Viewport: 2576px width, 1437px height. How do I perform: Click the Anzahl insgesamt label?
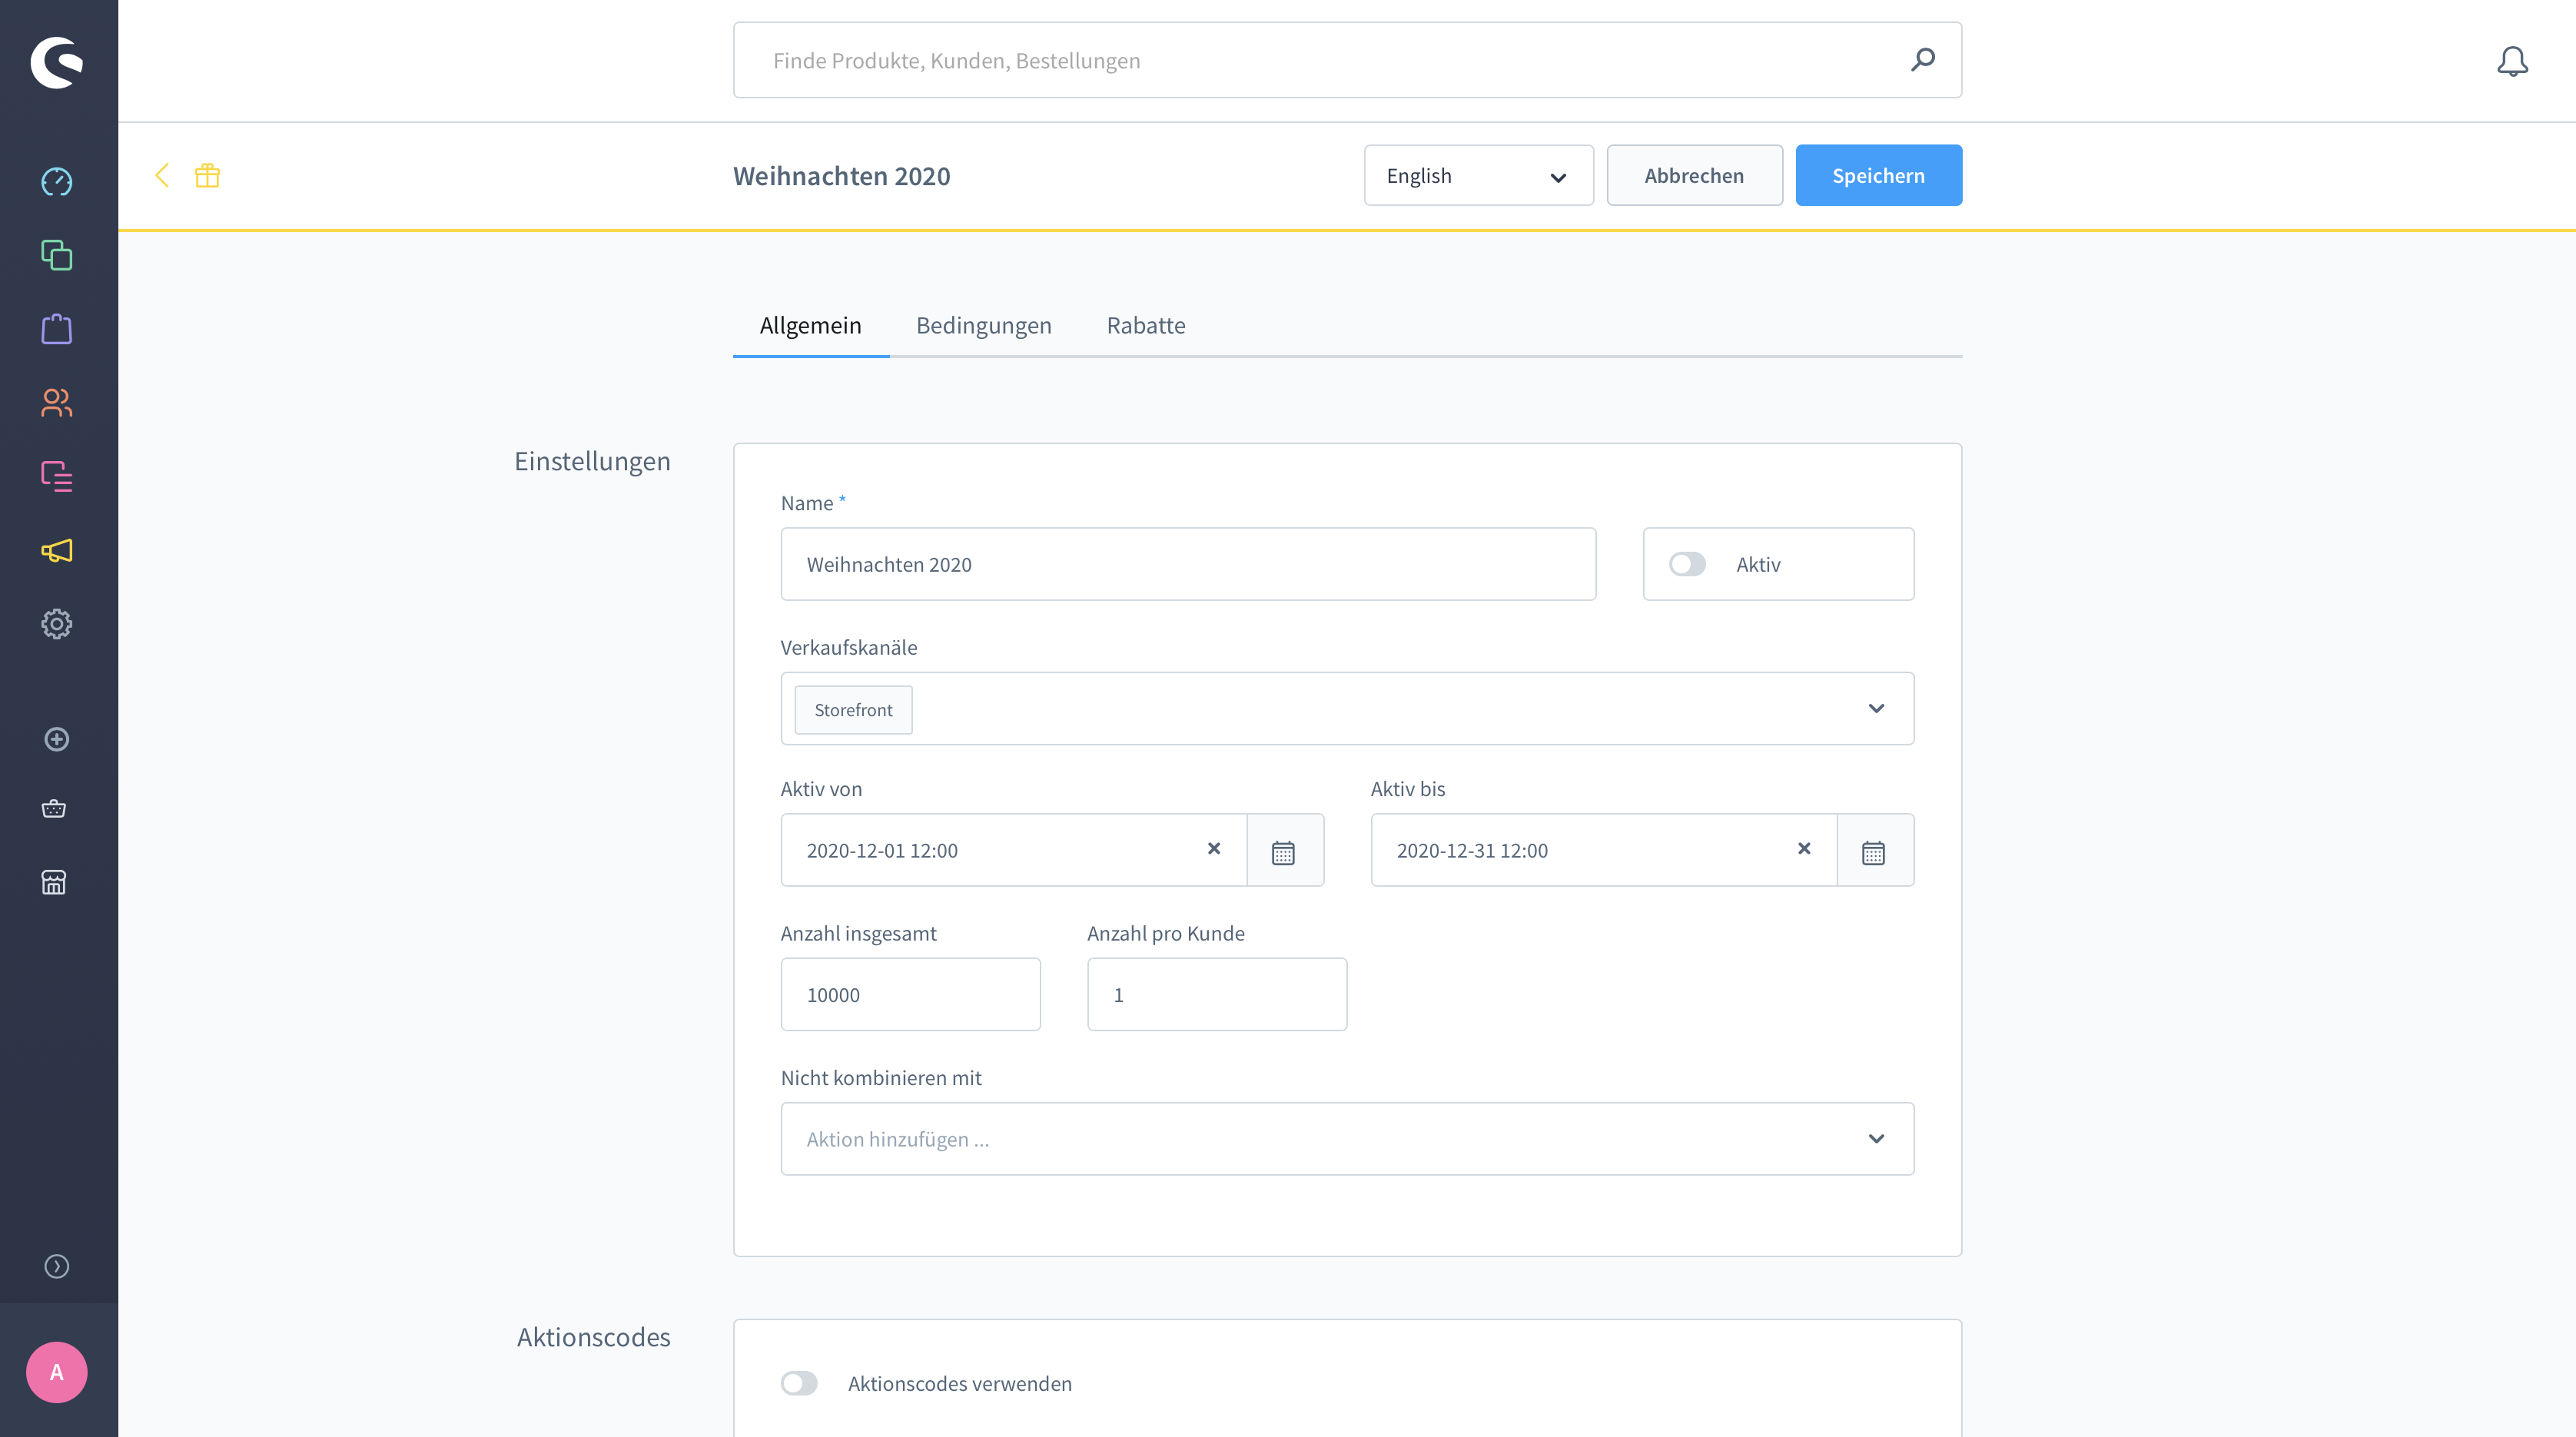858,933
